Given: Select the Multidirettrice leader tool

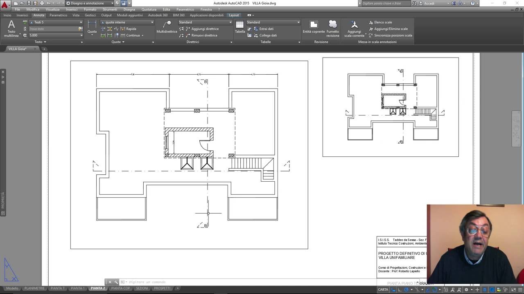Looking at the screenshot, I should point(167,27).
